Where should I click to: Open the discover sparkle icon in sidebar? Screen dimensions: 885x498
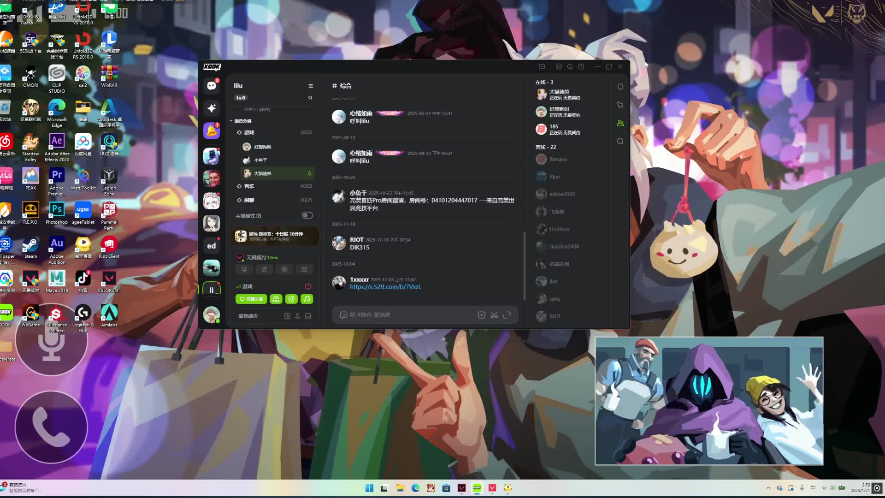(x=212, y=108)
